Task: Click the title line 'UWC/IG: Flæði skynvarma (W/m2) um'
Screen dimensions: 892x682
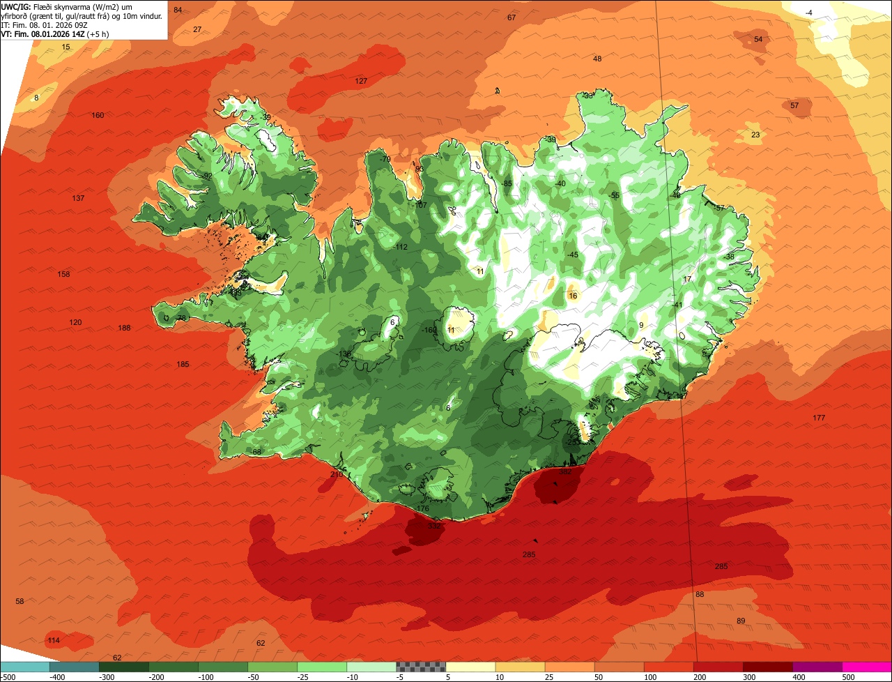Action: 66,7
